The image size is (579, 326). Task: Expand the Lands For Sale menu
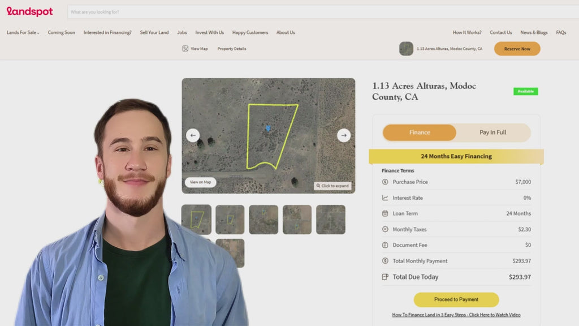pyautogui.click(x=23, y=33)
